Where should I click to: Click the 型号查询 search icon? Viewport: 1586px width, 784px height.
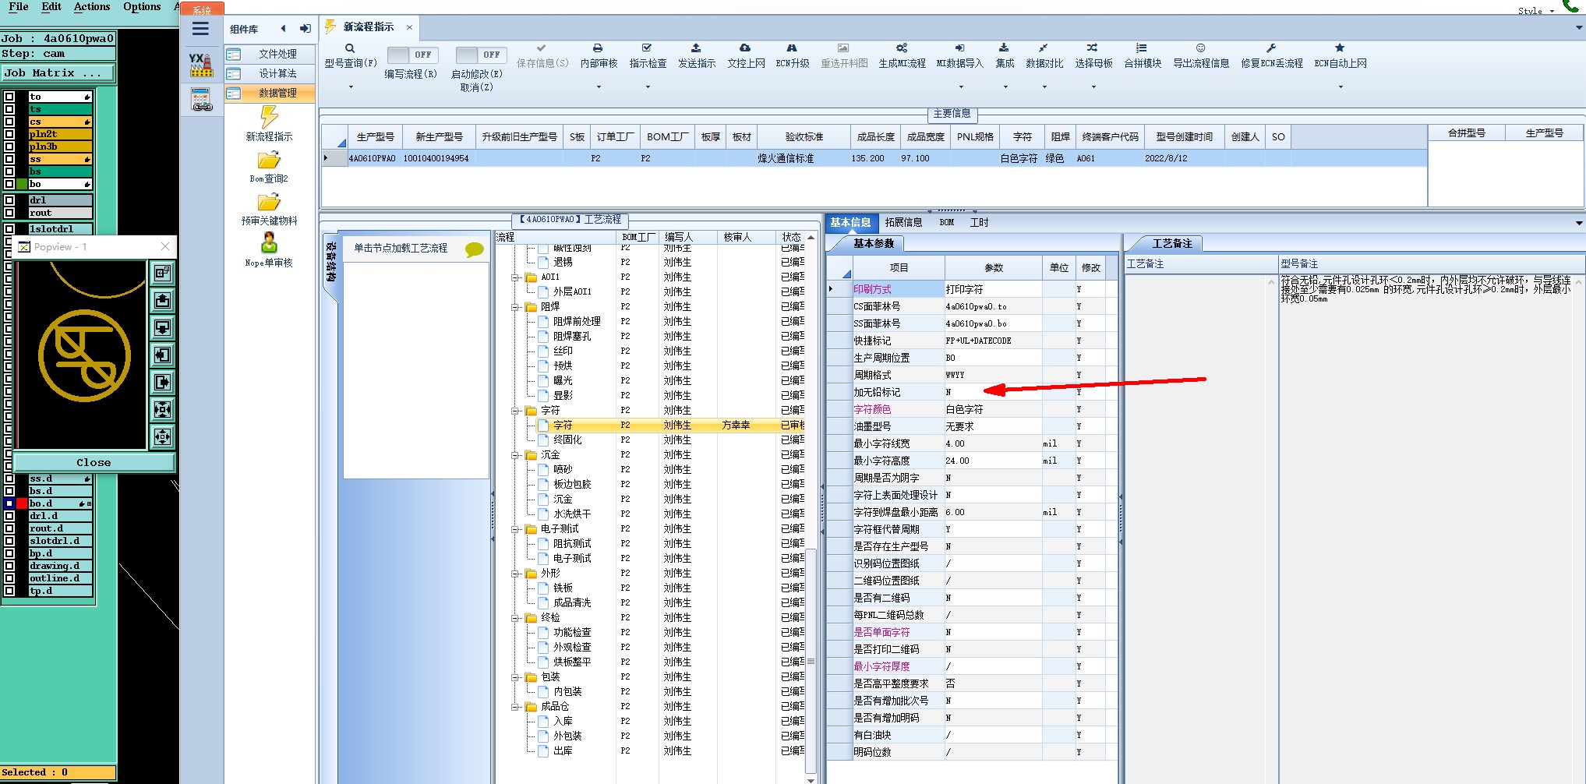pos(350,48)
